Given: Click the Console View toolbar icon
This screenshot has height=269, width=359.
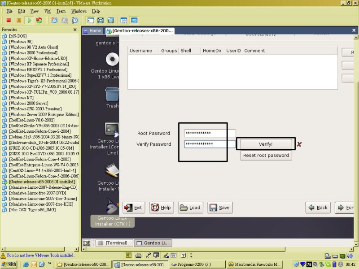Looking at the screenshot, I should click(x=134, y=20).
